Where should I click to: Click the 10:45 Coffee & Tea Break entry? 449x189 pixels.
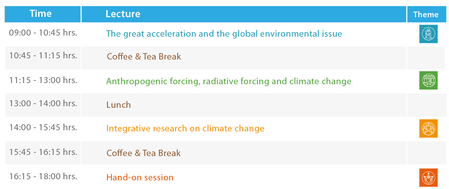tap(144, 57)
